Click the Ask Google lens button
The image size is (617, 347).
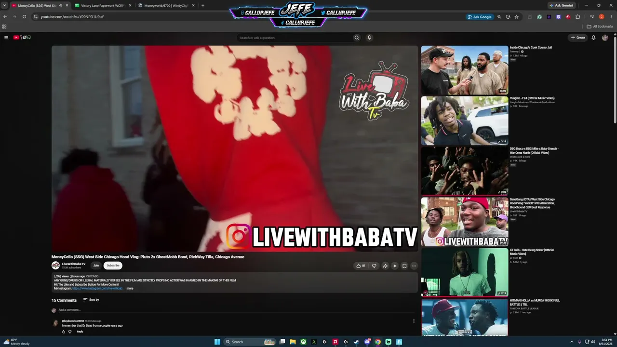(479, 17)
